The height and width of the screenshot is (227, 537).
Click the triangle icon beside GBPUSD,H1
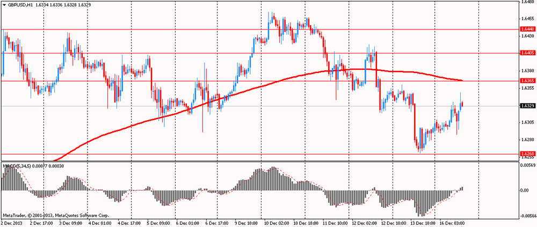click(x=4, y=6)
